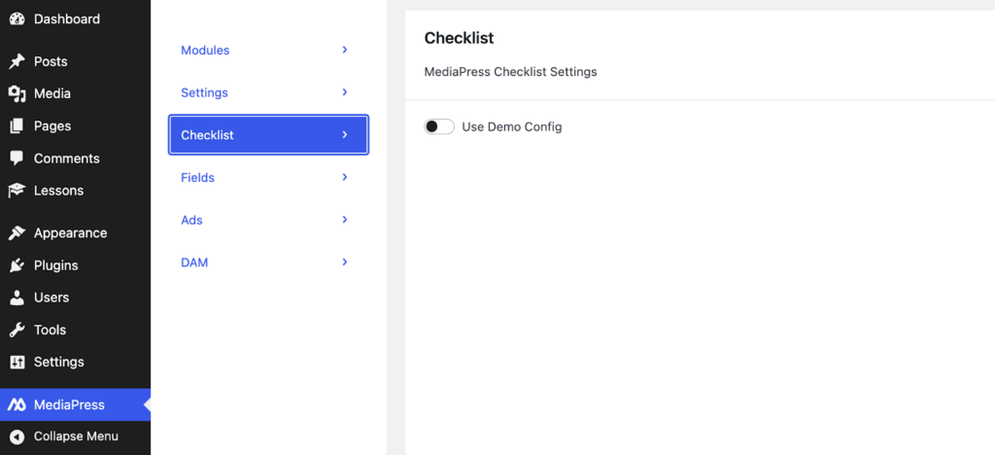This screenshot has height=455, width=995.
Task: Enable the Use Demo Config toggle
Action: coord(439,126)
